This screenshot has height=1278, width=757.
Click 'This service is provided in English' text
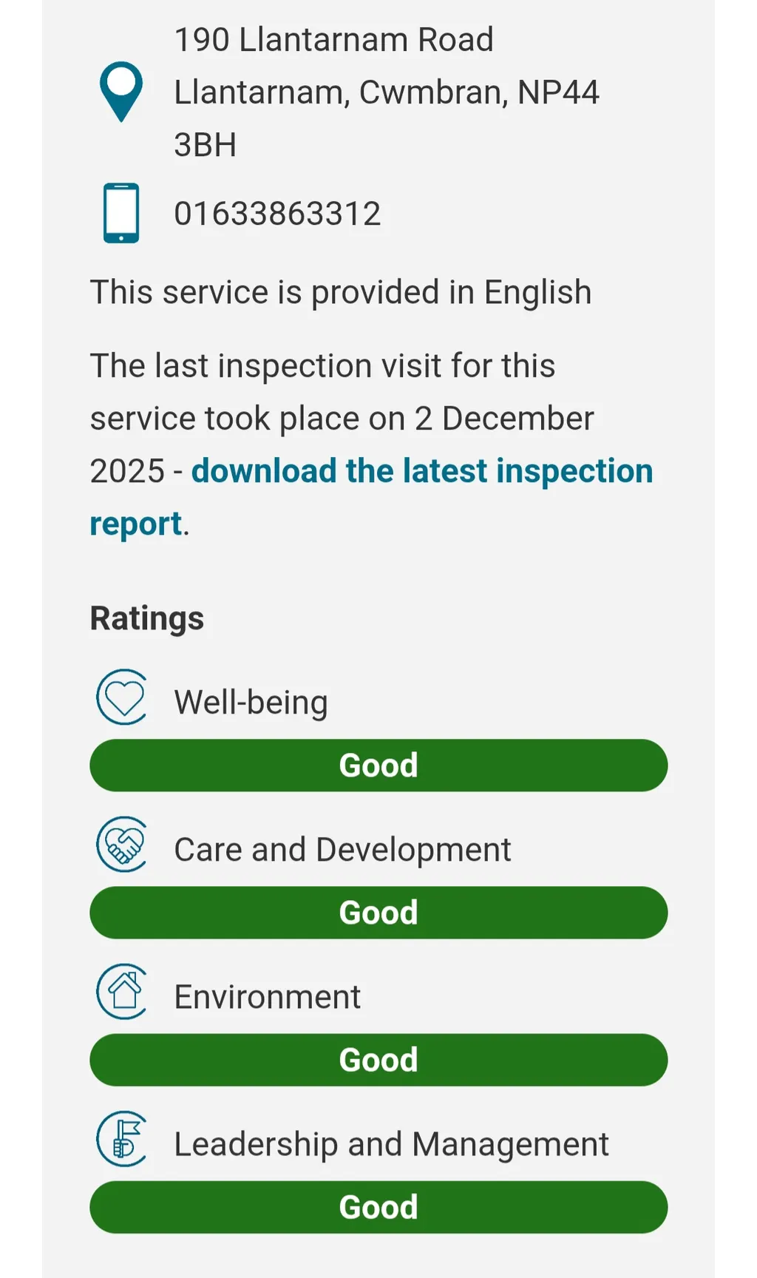341,292
